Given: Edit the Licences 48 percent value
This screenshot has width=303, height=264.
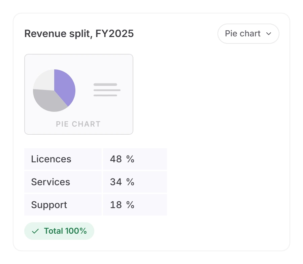Looking at the screenshot, I should [x=135, y=159].
